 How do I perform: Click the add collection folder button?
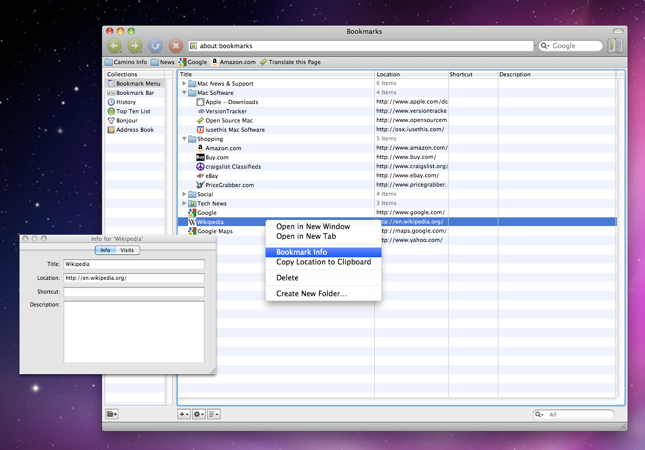pos(112,414)
